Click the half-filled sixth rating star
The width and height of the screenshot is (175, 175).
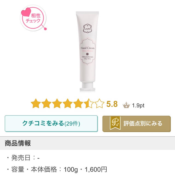tap(89, 103)
